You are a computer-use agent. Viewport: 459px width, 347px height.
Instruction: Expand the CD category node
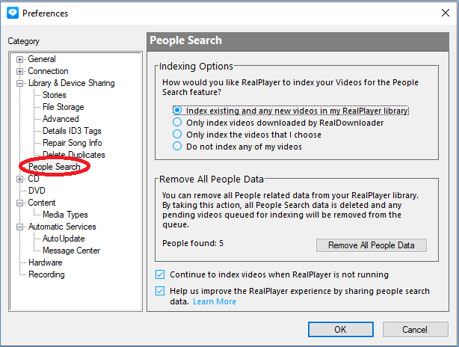tap(19, 179)
